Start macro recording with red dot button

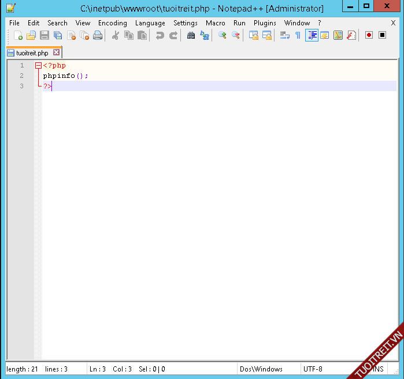pos(369,35)
